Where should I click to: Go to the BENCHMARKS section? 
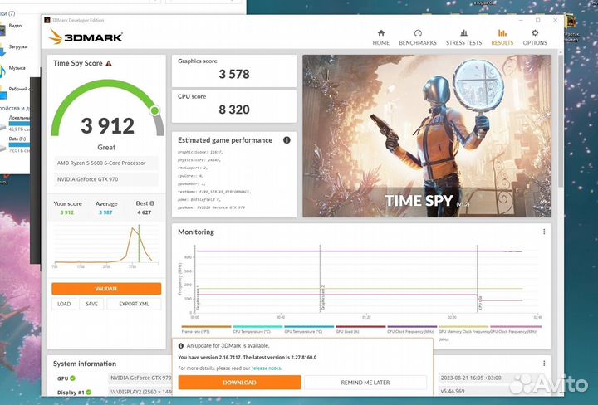(418, 37)
